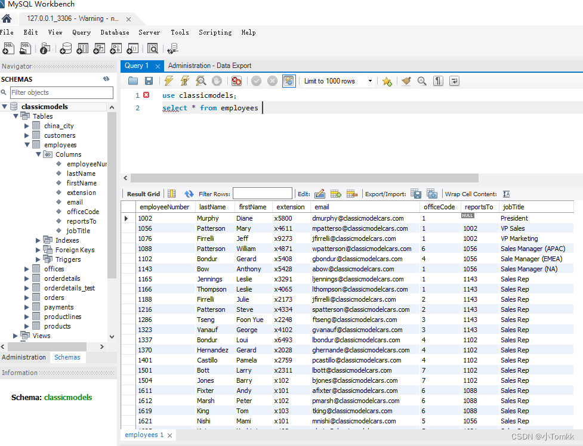Click the Reconnect to DBMS icon
Screen dimensions: 583x446
(172, 48)
